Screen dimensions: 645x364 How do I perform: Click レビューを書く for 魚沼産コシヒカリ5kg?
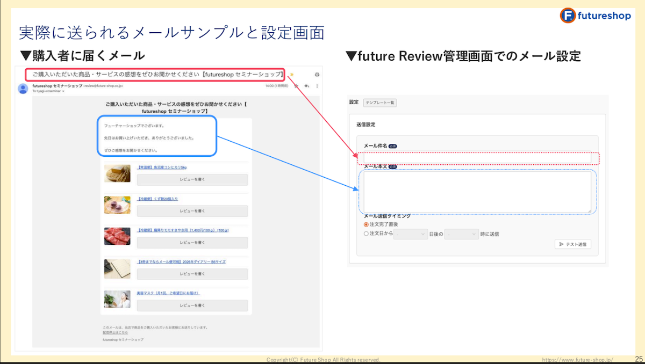click(x=192, y=179)
